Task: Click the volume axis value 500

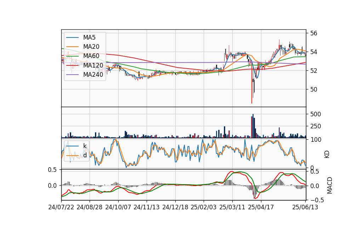Action: click(x=316, y=114)
